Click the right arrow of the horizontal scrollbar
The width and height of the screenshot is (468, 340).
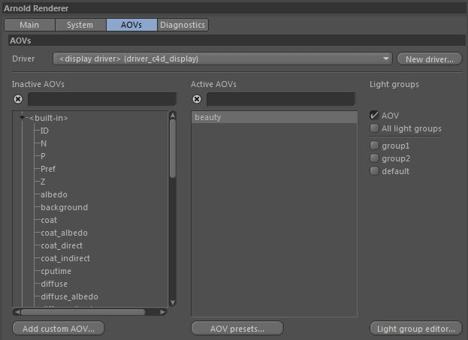point(162,312)
